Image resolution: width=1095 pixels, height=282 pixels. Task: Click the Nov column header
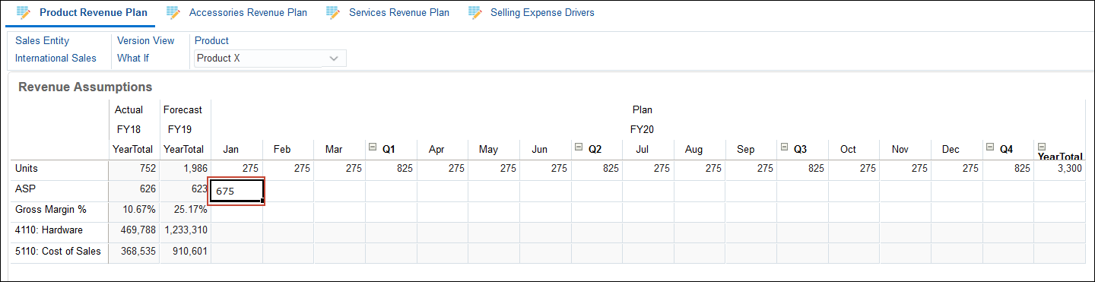(905, 150)
